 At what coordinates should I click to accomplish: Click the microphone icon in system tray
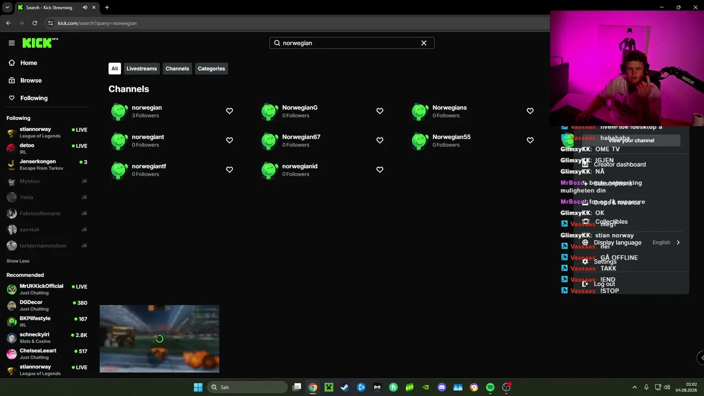646,387
